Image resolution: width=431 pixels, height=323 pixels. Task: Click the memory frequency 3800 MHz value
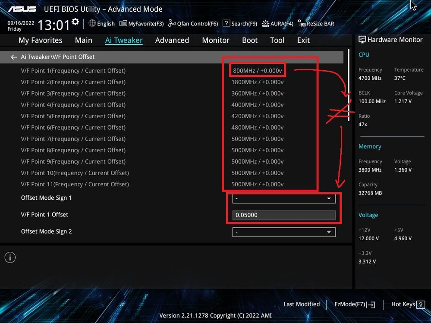[x=370, y=170]
